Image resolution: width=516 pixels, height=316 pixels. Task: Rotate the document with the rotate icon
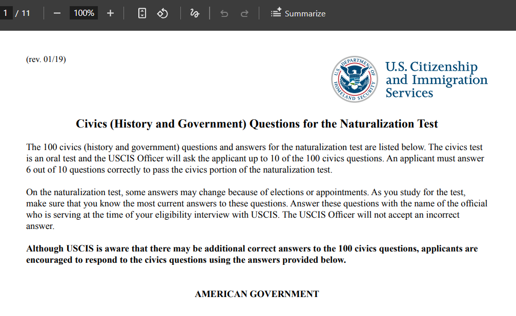[162, 13]
